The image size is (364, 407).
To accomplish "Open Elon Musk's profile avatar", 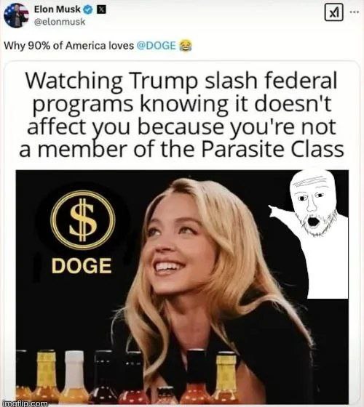I will coord(16,15).
